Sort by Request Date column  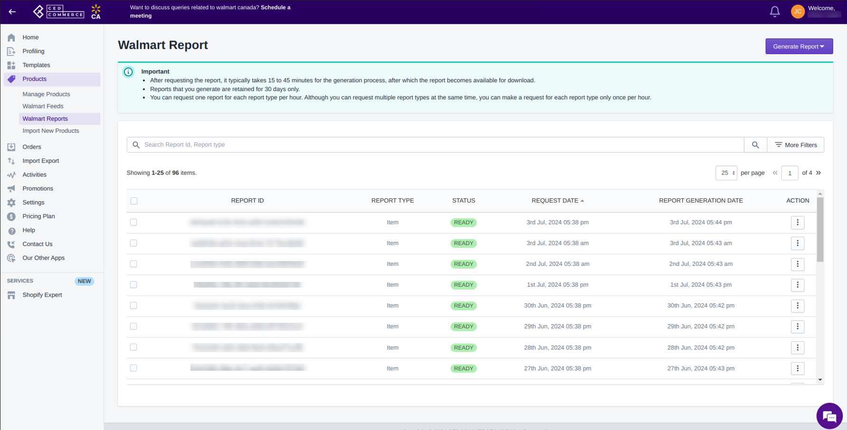[x=557, y=201]
